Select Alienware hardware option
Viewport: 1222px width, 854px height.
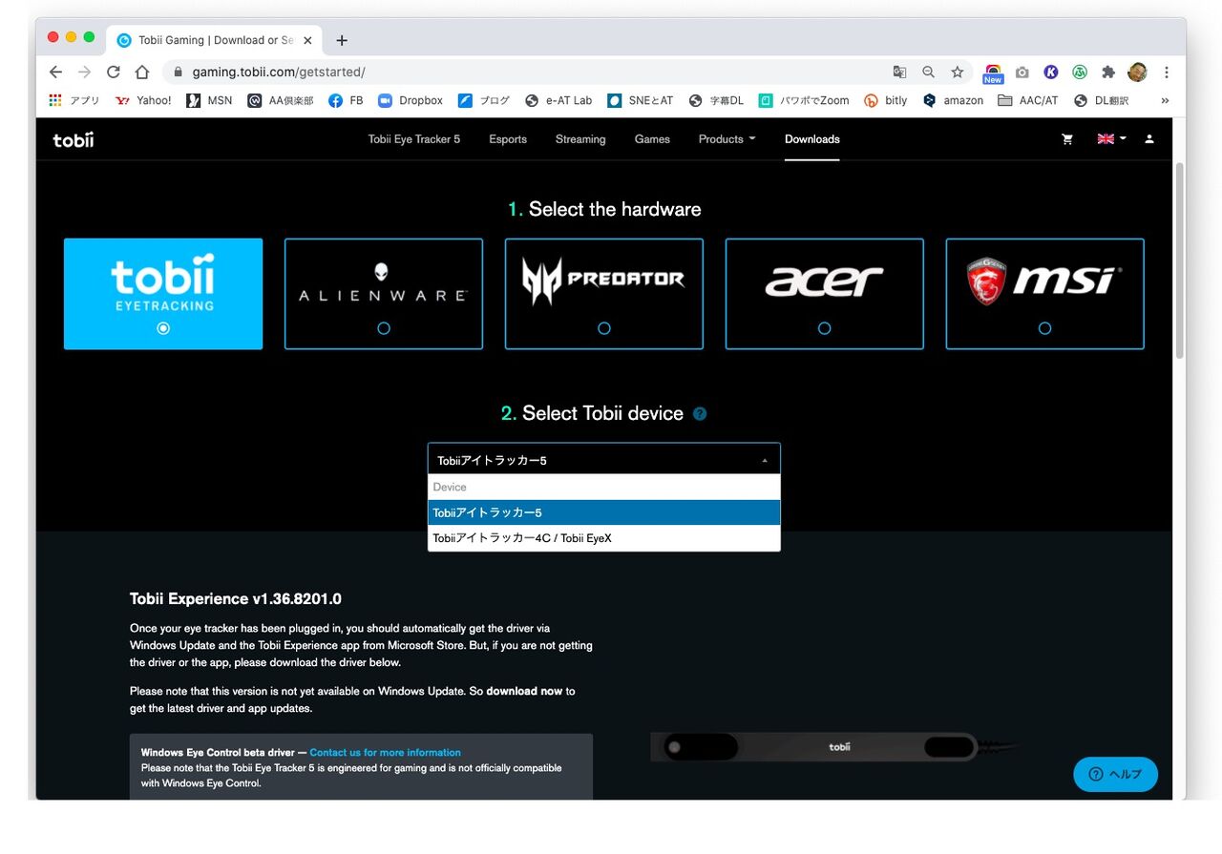click(x=384, y=294)
